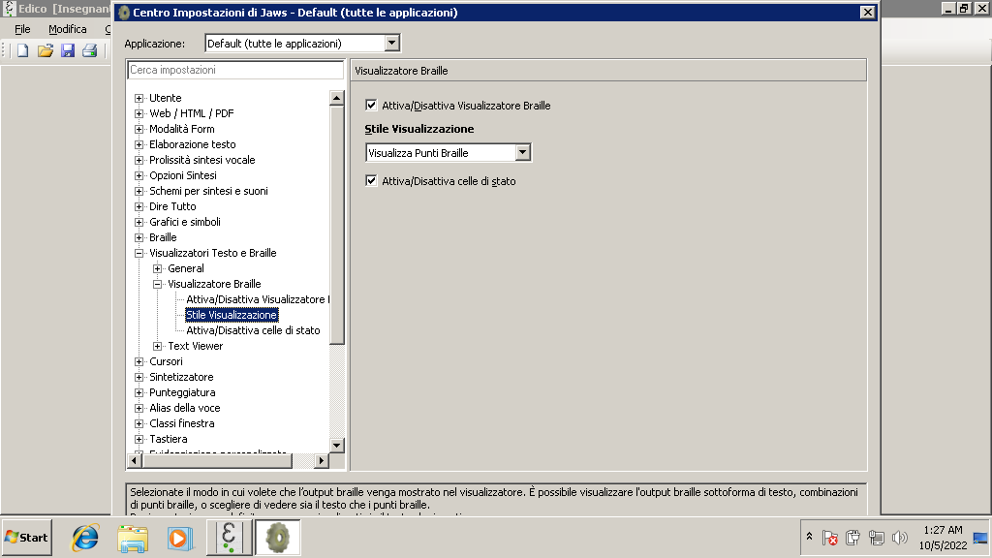The height and width of the screenshot is (558, 992).
Task: Expand the Modalità Form node
Action: (139, 129)
